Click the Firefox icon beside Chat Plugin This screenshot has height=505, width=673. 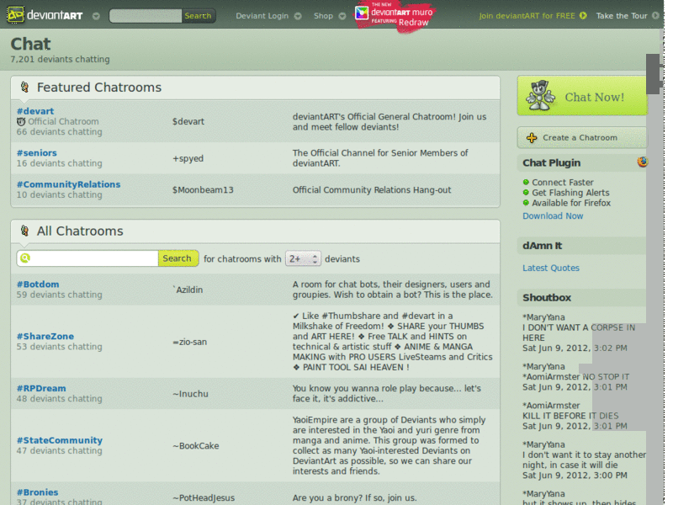point(643,162)
